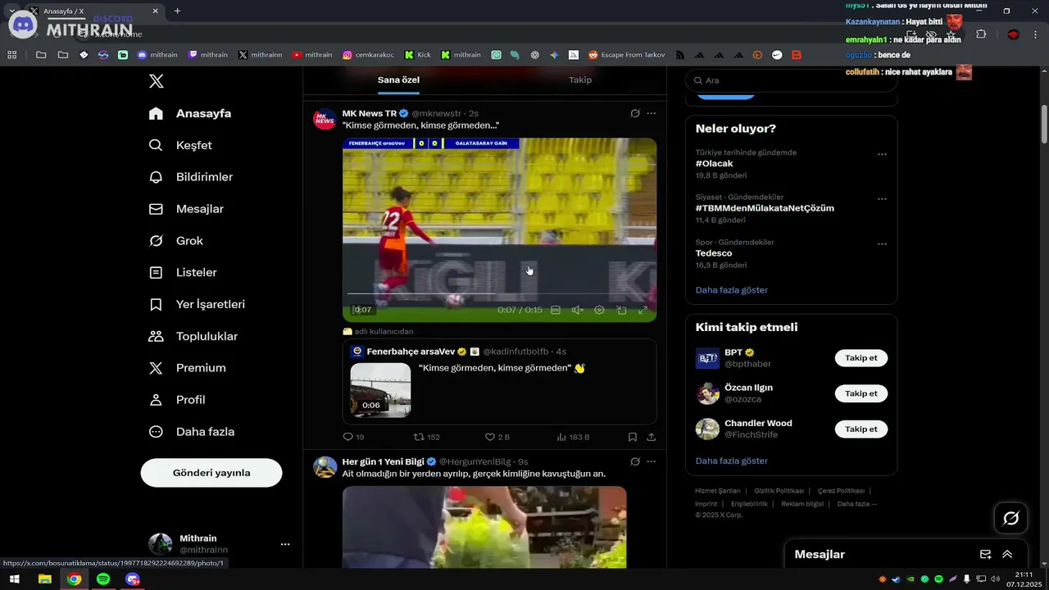The height and width of the screenshot is (590, 1049).
Task: Expand the footer Daha fazla menu
Action: pyautogui.click(x=856, y=504)
